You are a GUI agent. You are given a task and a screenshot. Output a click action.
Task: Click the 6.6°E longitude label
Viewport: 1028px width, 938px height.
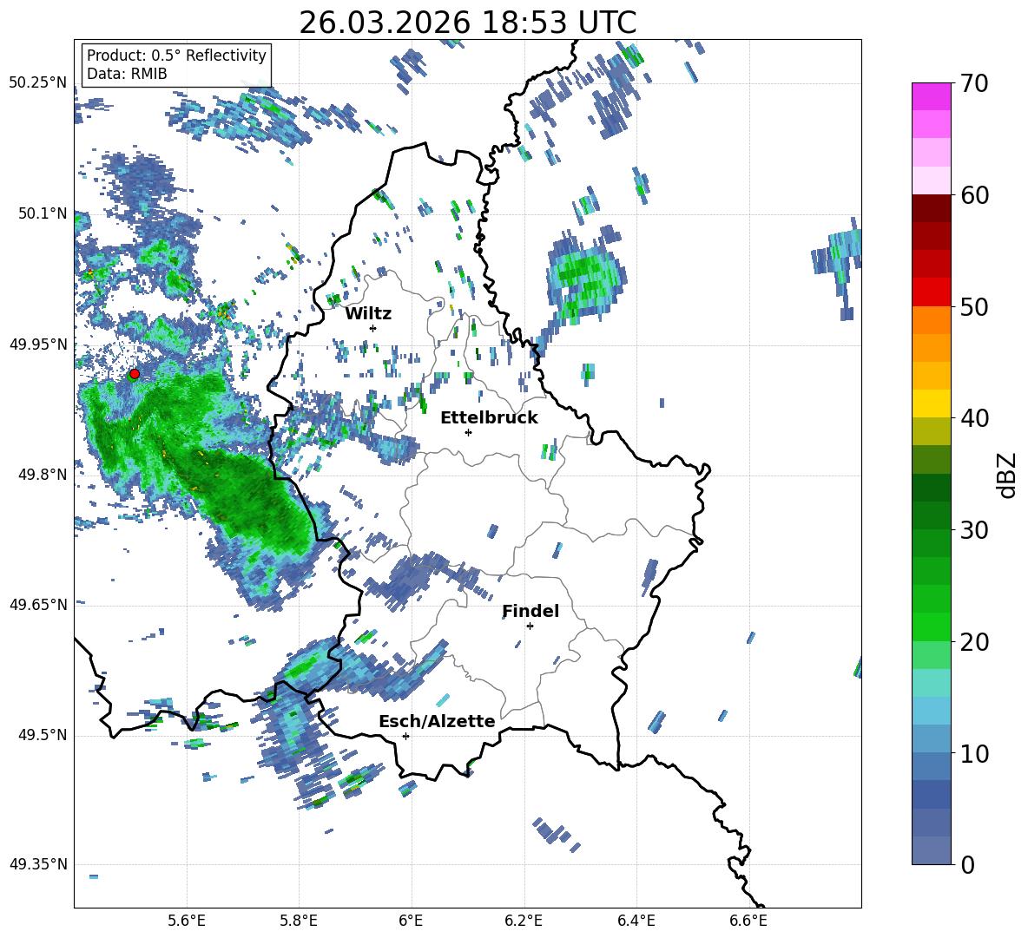(x=748, y=921)
